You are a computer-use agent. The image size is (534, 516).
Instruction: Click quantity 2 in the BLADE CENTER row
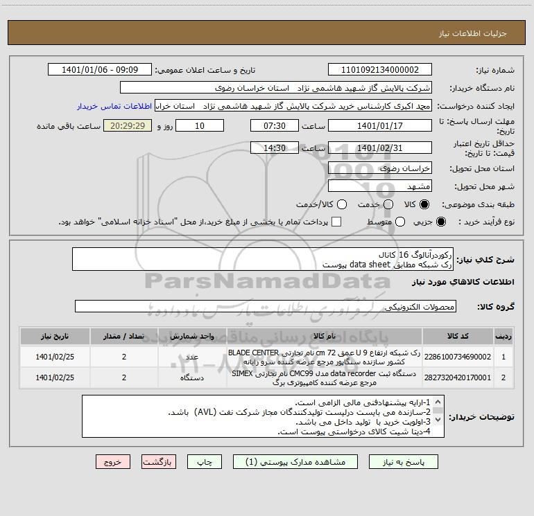[124, 357]
